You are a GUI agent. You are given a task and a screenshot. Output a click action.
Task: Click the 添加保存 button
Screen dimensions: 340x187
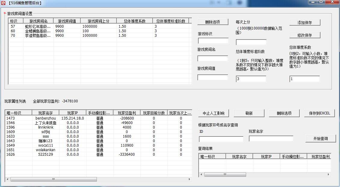pyautogui.click(x=304, y=22)
